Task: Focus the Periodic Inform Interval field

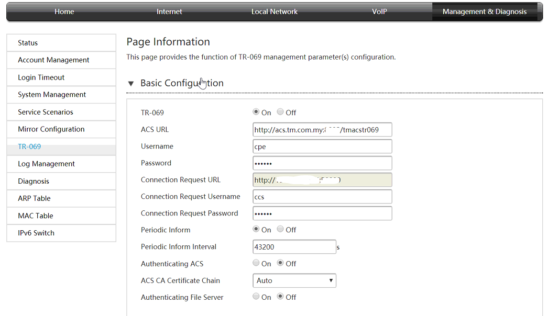Action: (294, 247)
